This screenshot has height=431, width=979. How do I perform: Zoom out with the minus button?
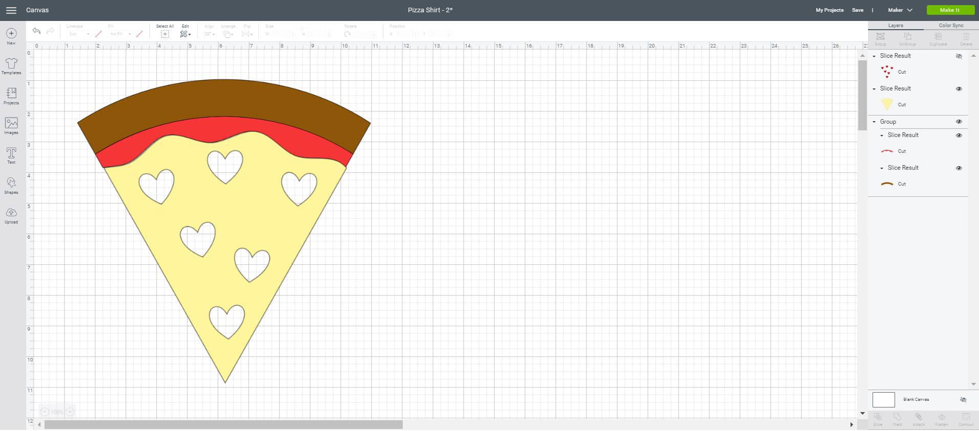coord(45,412)
